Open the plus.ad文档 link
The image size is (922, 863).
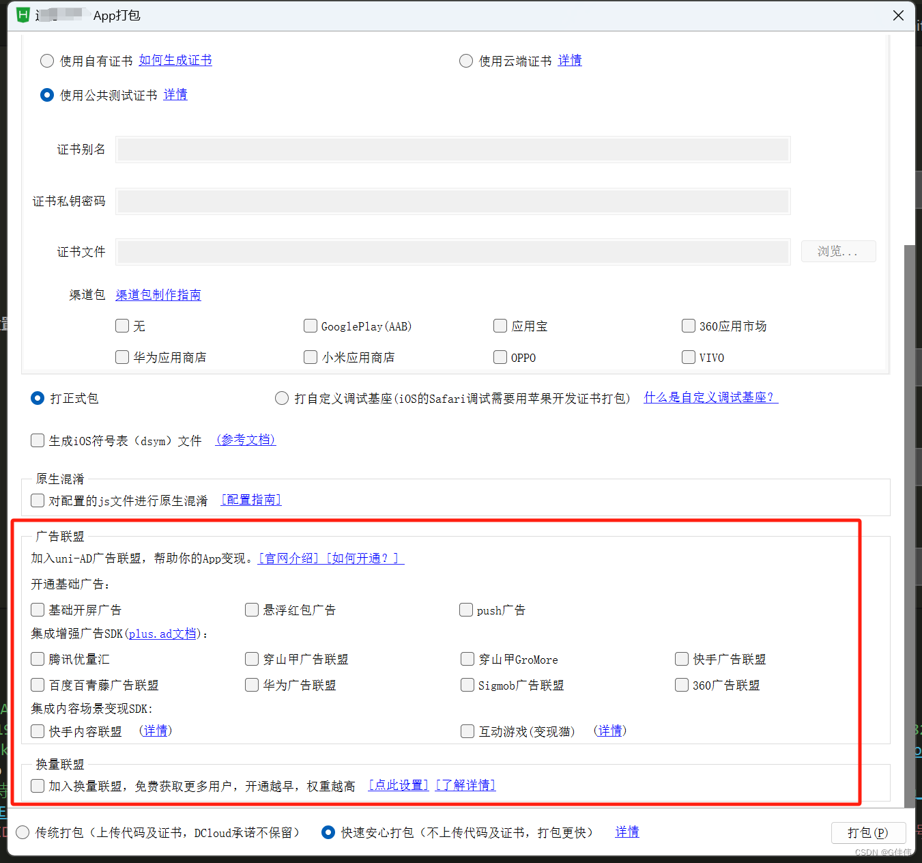pos(162,634)
